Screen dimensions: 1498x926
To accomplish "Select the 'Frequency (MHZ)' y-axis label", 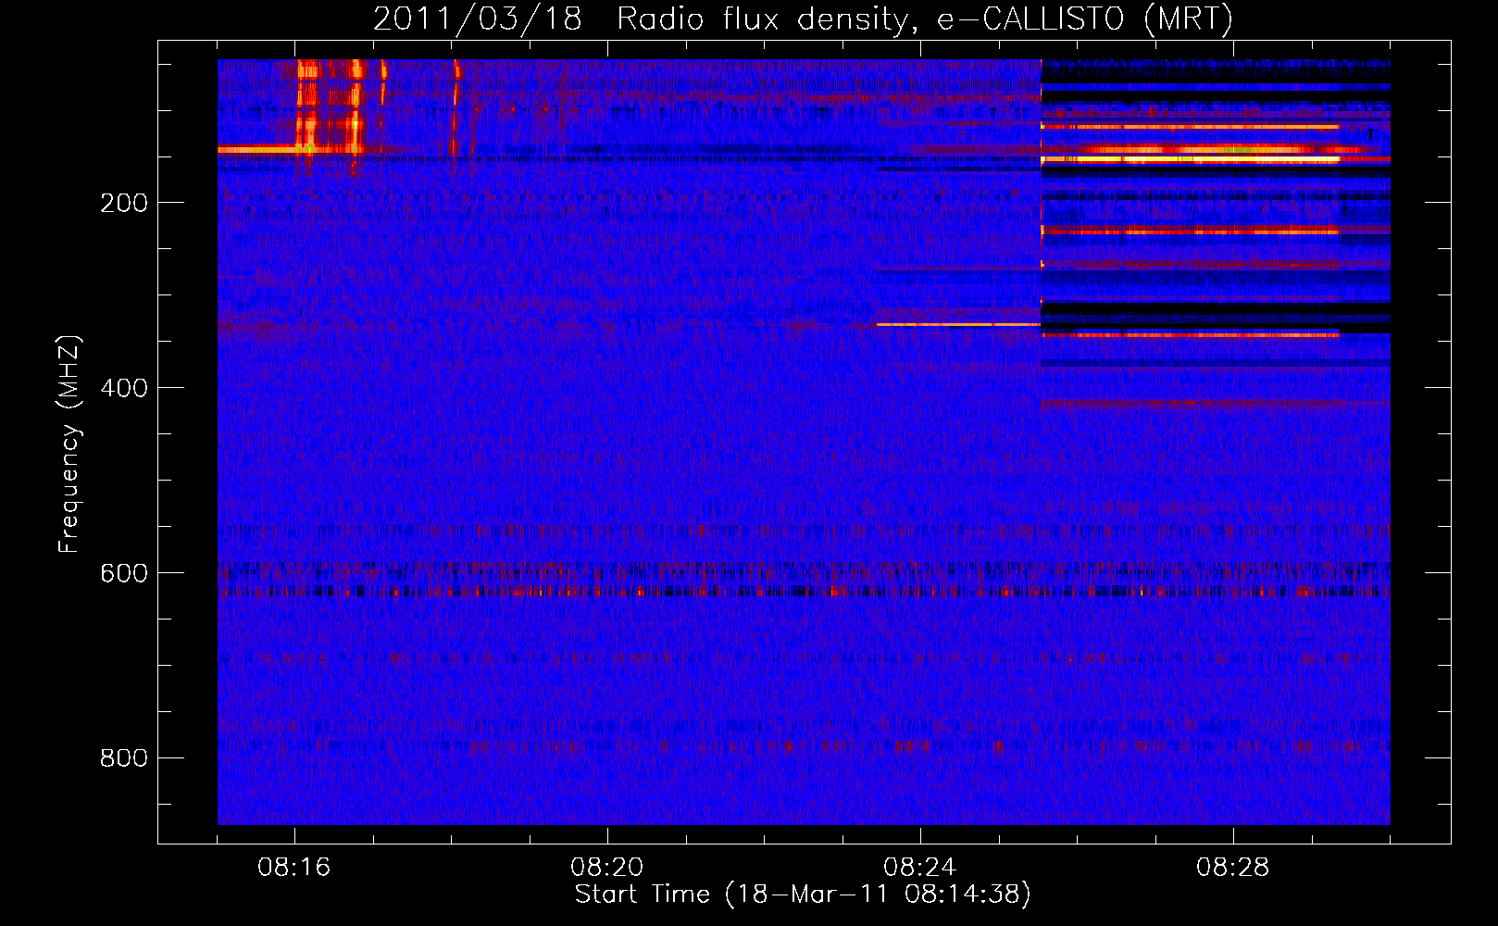I will (x=69, y=444).
